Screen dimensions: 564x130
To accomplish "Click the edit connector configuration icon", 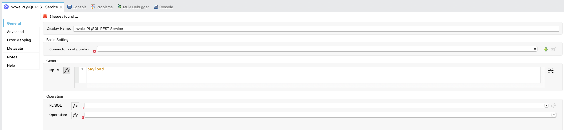I will tap(553, 49).
